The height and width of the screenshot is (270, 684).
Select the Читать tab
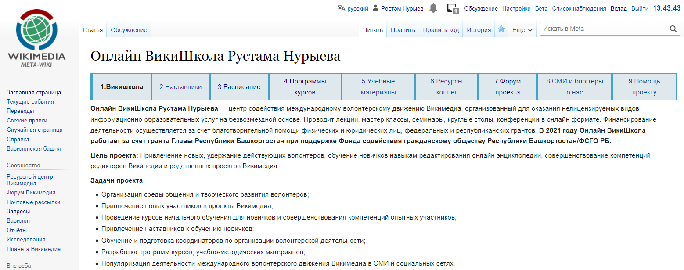(x=373, y=30)
